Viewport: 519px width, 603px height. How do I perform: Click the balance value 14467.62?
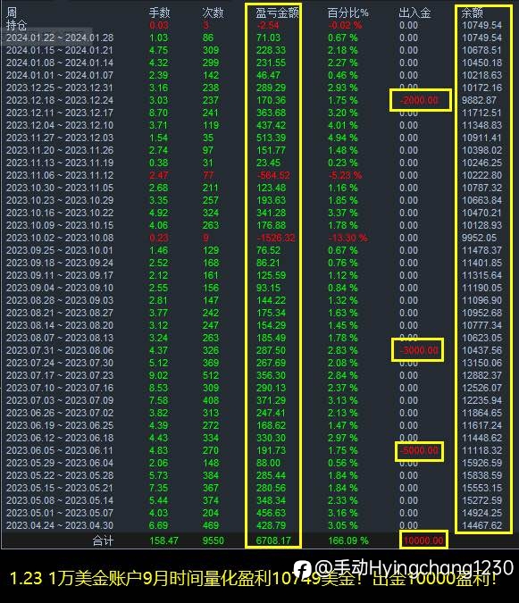coord(481,525)
